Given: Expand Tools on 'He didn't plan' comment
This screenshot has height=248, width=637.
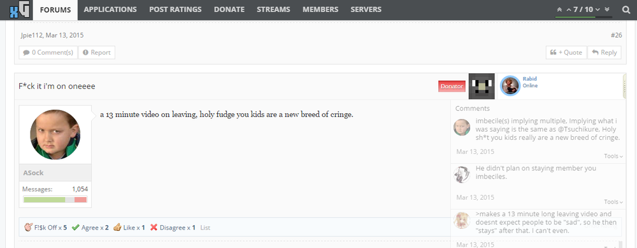Looking at the screenshot, I should 613,202.
